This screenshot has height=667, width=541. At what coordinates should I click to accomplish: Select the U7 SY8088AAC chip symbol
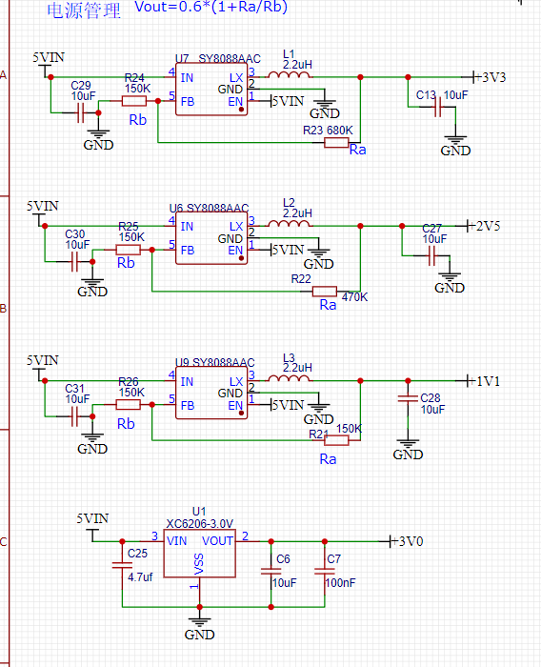click(x=211, y=90)
